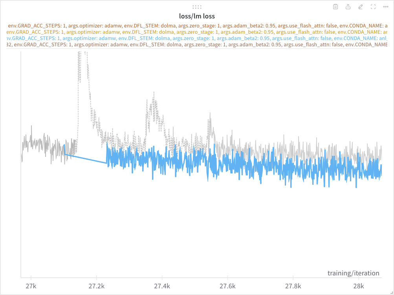Select the fourth brown legend run entry

[197, 45]
